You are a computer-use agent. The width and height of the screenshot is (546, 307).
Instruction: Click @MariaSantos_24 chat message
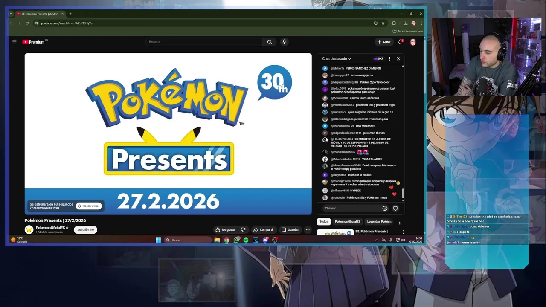pyautogui.click(x=353, y=126)
